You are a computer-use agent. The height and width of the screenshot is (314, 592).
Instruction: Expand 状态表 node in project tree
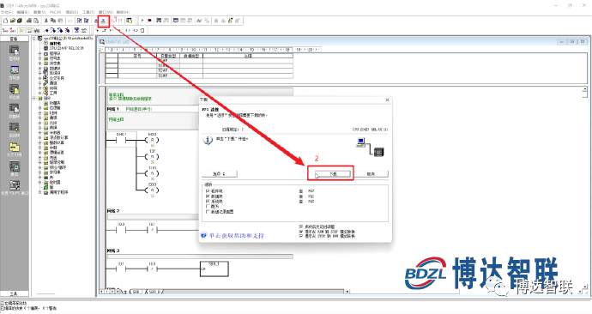(40, 63)
